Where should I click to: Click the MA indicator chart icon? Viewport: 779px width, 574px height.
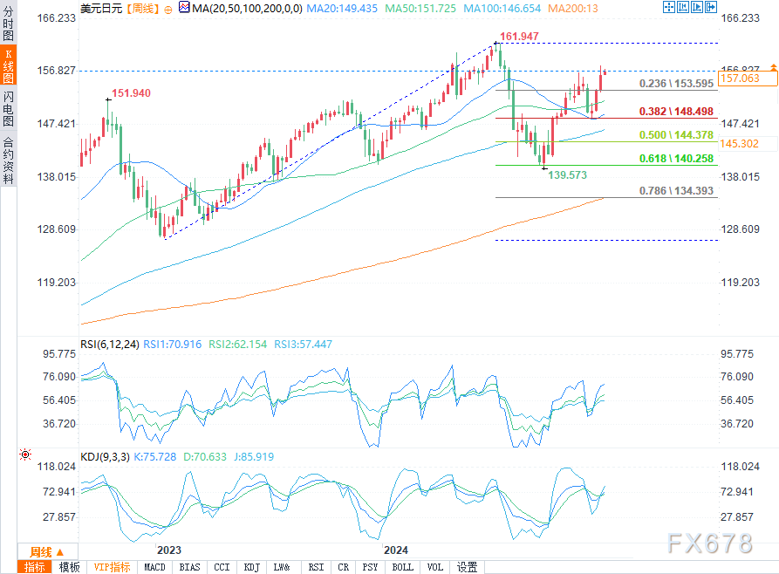[184, 8]
